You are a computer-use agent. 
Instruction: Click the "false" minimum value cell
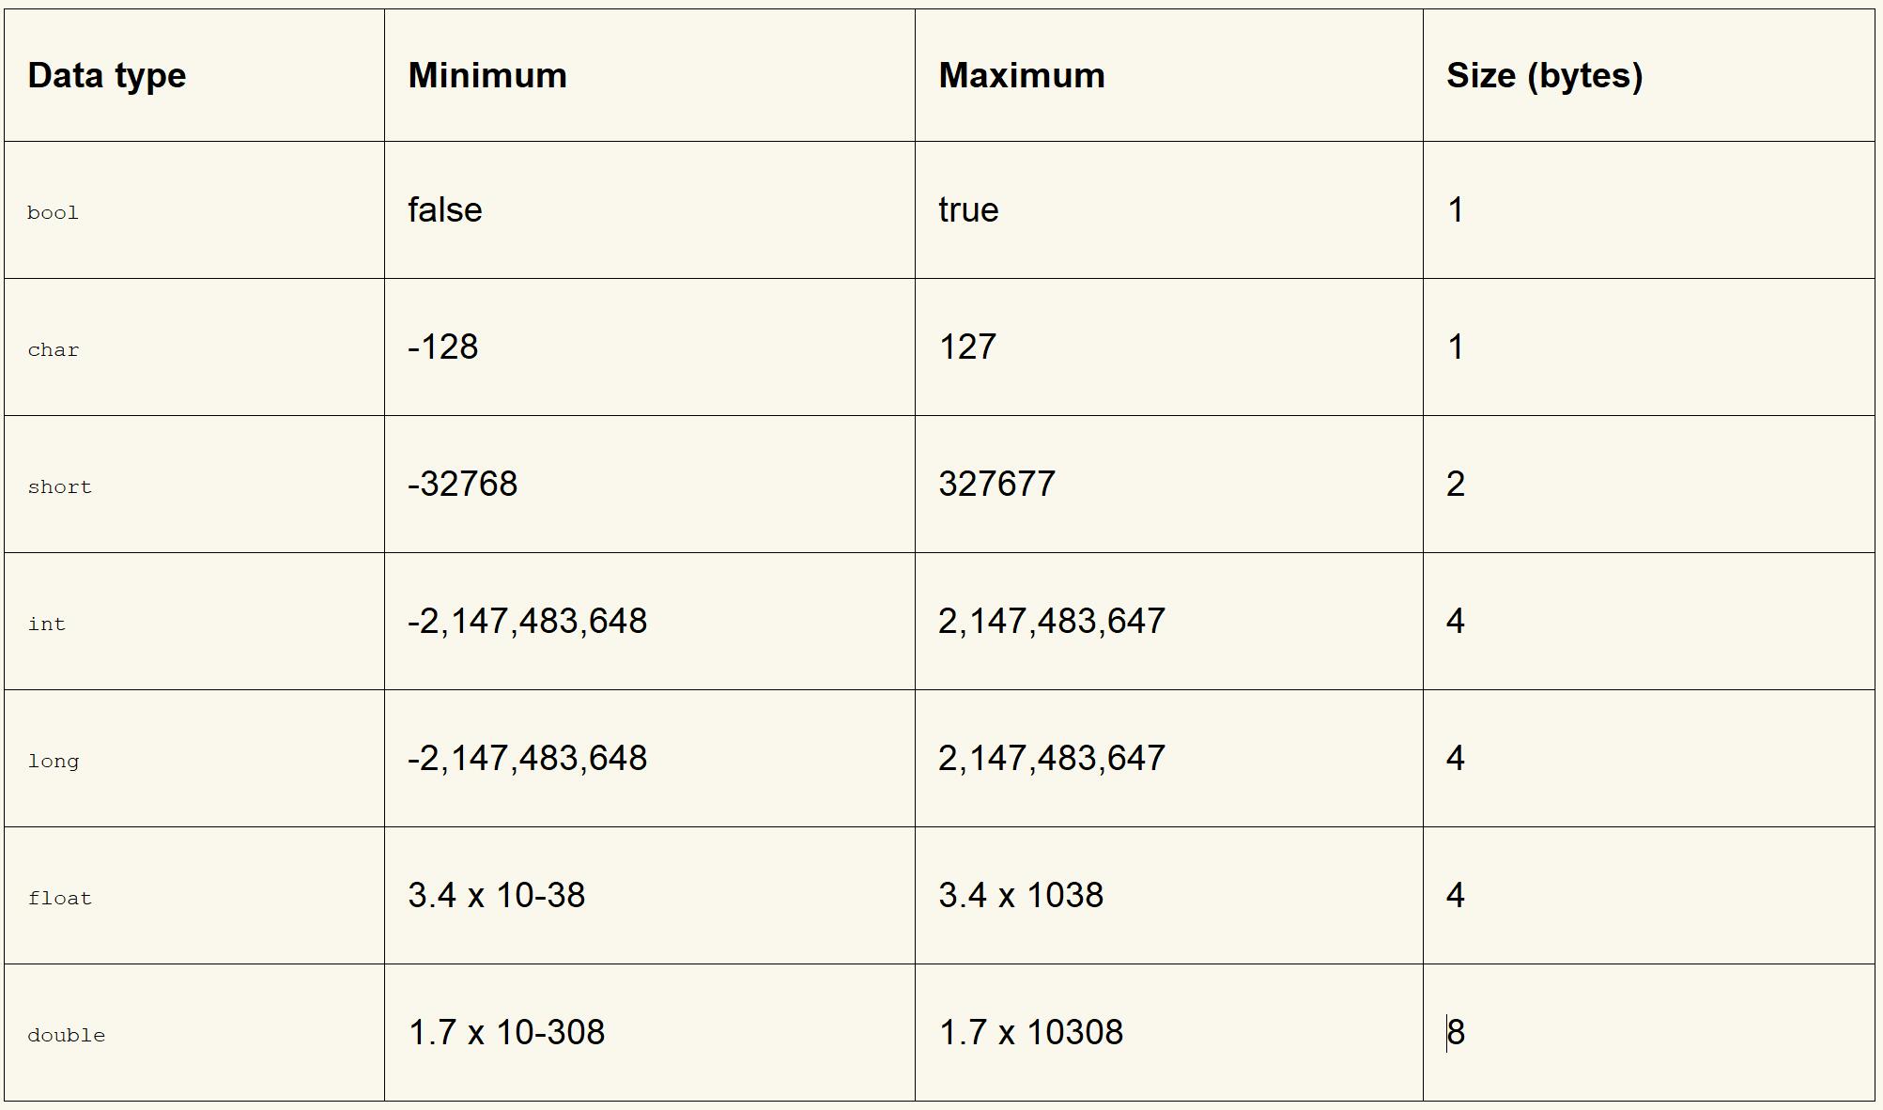445,210
